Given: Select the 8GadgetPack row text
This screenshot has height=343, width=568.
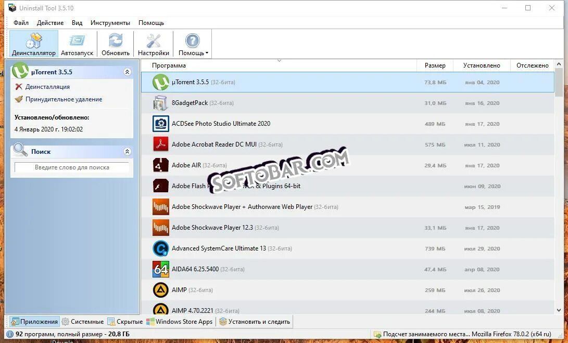Looking at the screenshot, I should (203, 103).
